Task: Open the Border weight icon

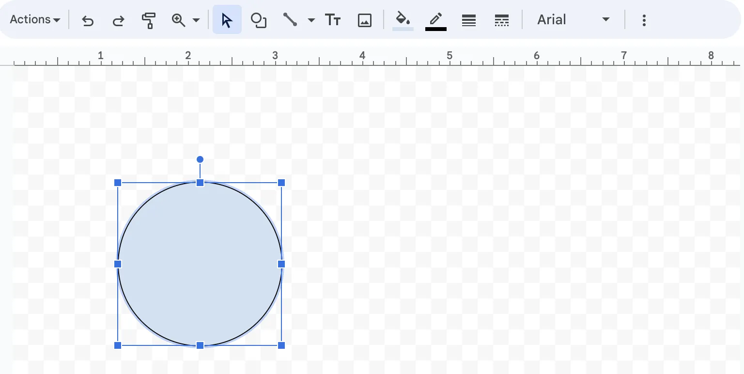Action: [469, 20]
